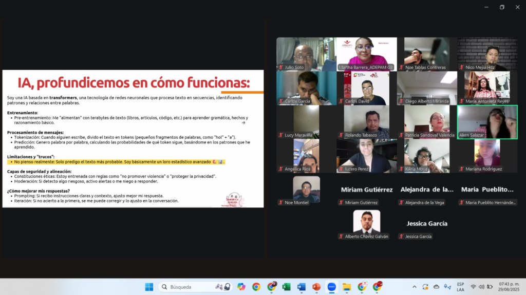Open Excel from the taskbar
This screenshot has width=526, height=295.
286,287
